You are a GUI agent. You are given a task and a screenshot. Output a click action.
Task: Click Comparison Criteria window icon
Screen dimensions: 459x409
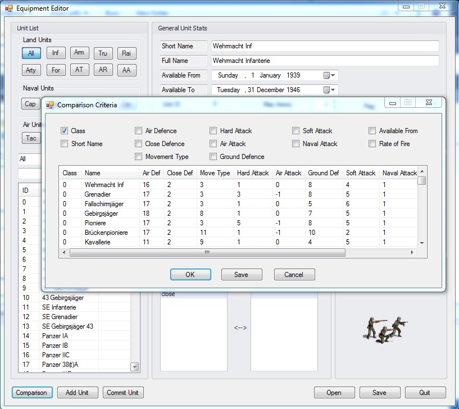point(50,105)
